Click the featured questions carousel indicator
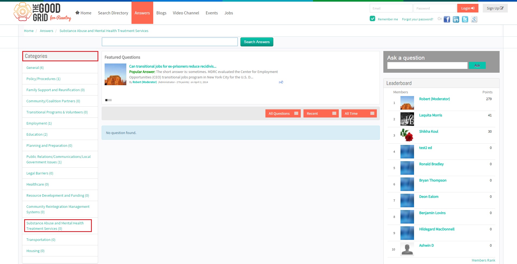This screenshot has width=517, height=264. click(x=108, y=100)
